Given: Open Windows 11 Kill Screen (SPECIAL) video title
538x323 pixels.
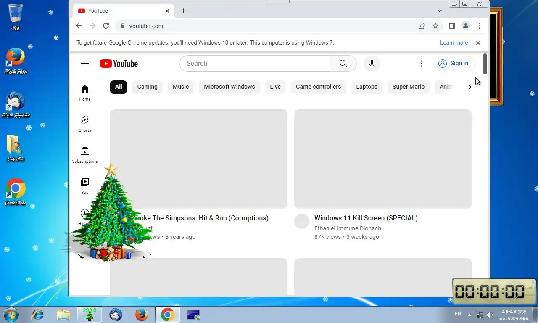Looking at the screenshot, I should click(366, 218).
